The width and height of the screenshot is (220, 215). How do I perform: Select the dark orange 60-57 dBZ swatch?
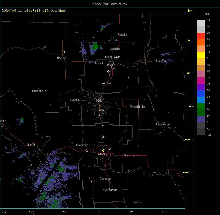(x=201, y=42)
